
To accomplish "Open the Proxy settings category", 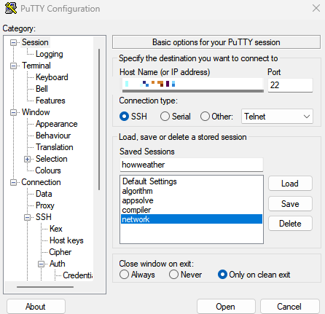I will (x=45, y=205).
